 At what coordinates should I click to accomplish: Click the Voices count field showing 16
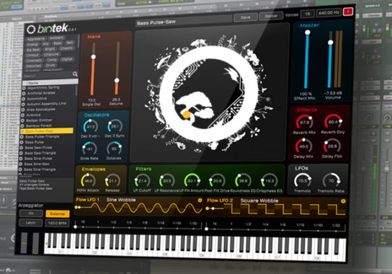coord(307,14)
